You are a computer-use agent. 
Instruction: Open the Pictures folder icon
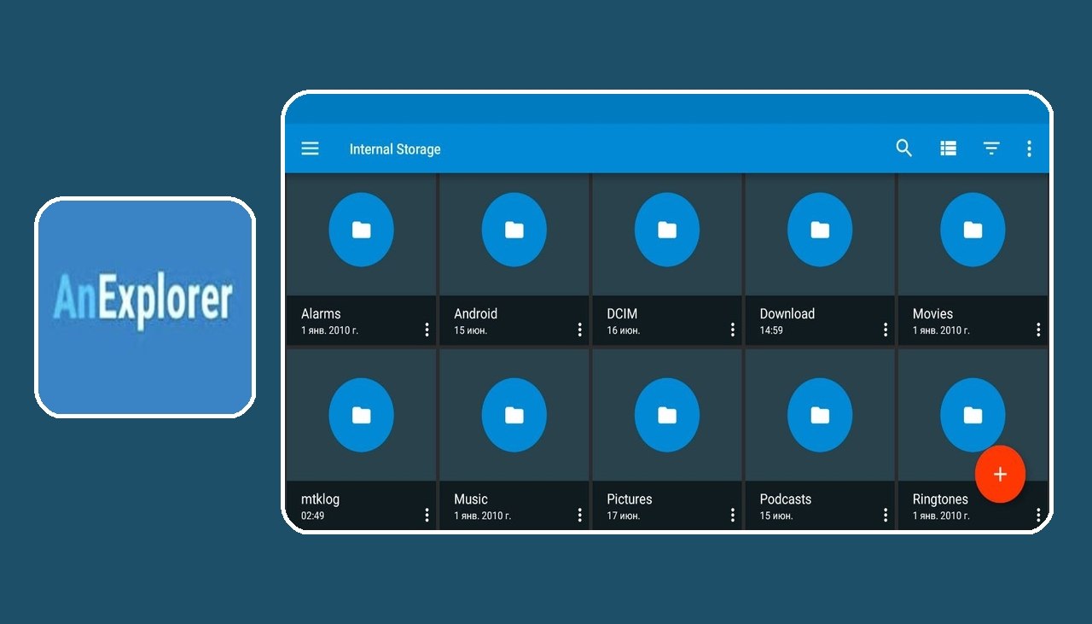(x=667, y=415)
